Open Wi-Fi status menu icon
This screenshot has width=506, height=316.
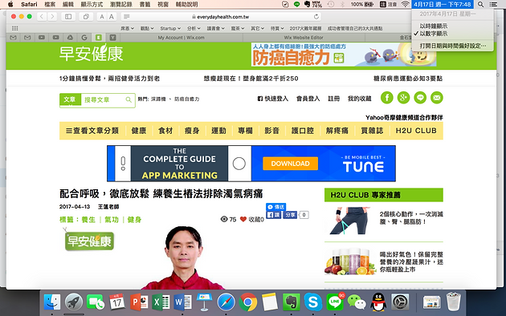[x=406, y=5]
